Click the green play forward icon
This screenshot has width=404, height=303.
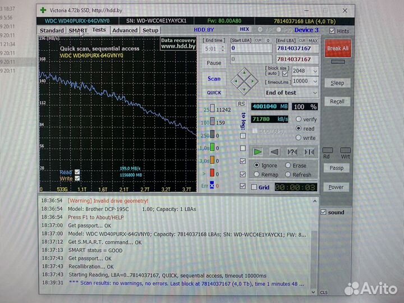[258, 151]
